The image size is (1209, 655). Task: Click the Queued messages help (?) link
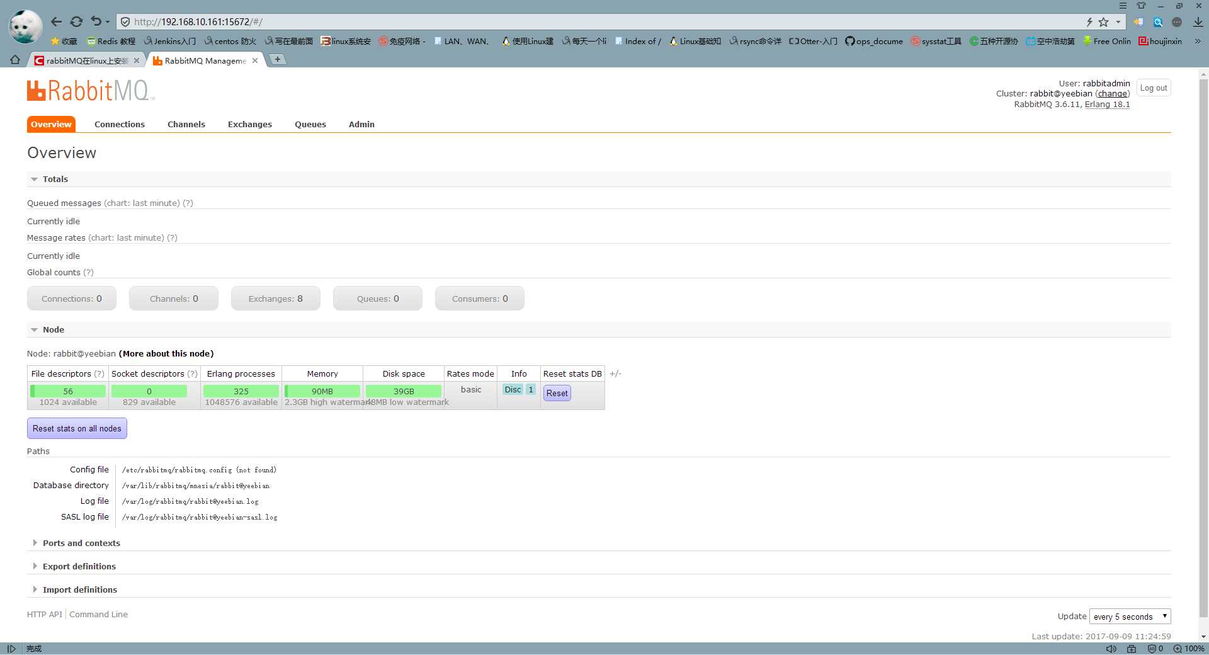(x=188, y=203)
